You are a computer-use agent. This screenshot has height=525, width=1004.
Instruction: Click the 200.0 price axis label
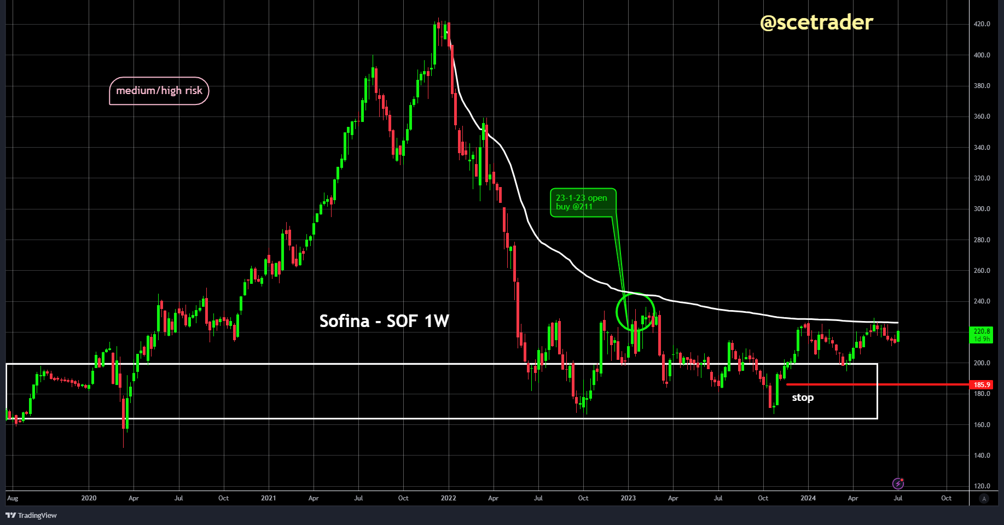tap(982, 363)
